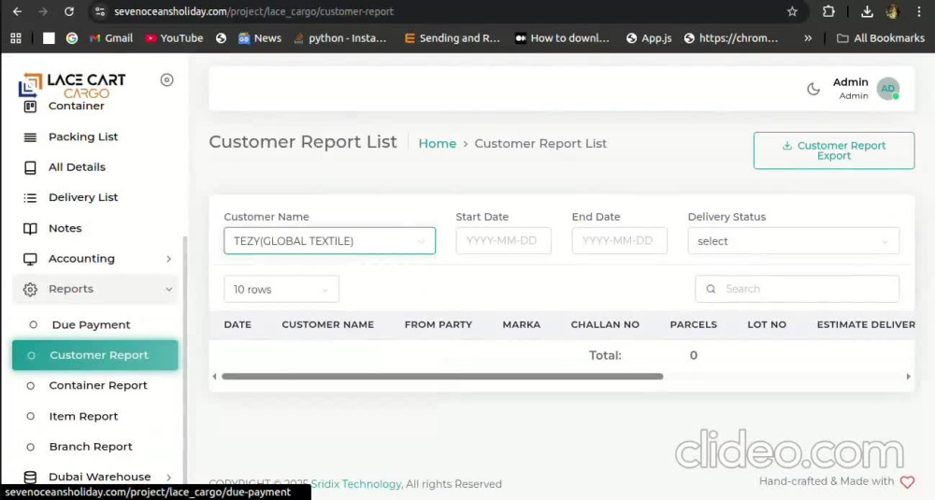
Task: Click the table scroll right arrow
Action: 908,377
